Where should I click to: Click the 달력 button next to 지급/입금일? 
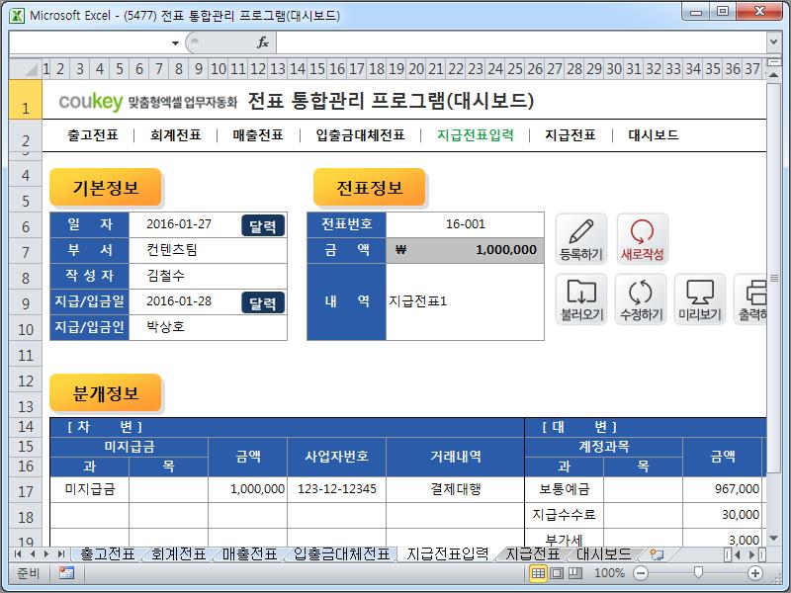(263, 302)
